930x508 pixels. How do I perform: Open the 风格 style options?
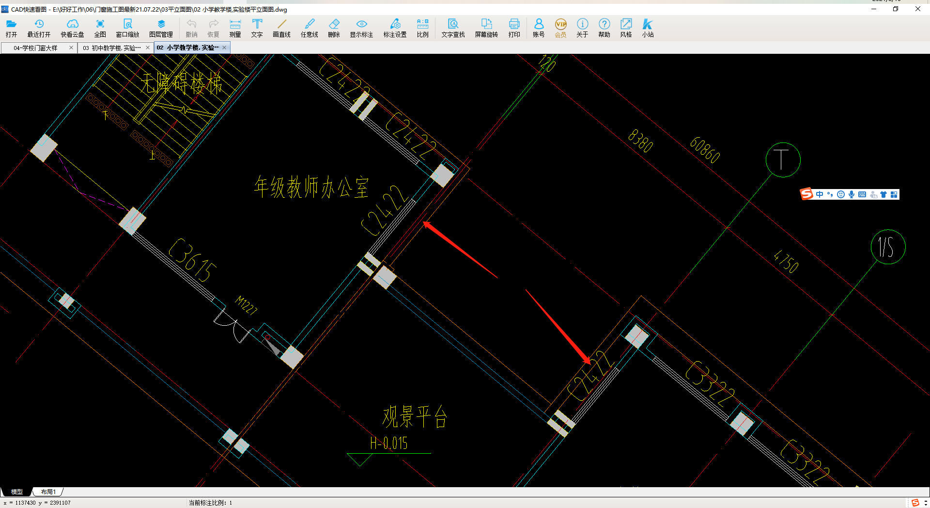click(x=626, y=28)
